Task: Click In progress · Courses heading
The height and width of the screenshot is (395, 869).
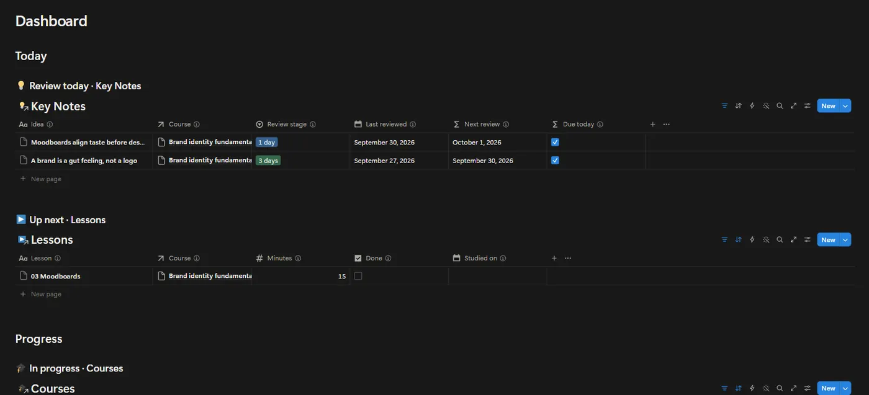Action: (x=76, y=368)
